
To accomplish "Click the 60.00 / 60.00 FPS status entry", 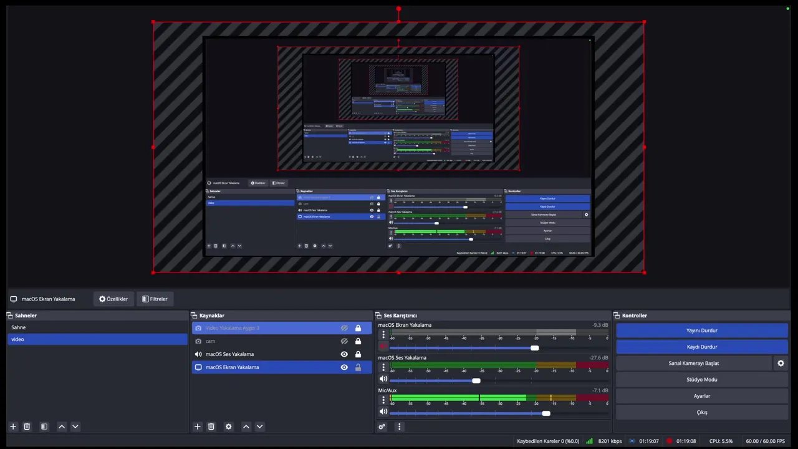I will click(x=765, y=441).
